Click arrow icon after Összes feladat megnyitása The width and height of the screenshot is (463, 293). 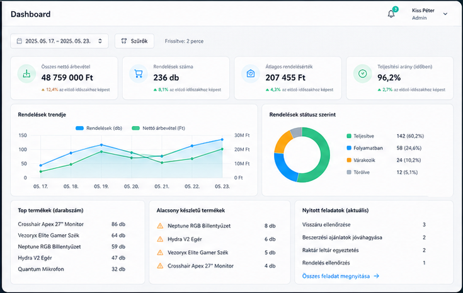376,276
